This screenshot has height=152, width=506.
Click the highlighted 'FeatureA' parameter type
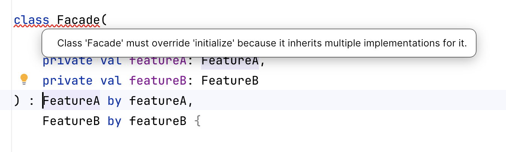(x=230, y=62)
